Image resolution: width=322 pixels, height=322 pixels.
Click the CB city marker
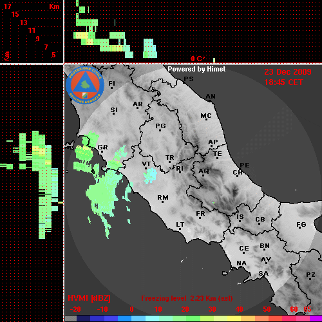tap(260, 221)
